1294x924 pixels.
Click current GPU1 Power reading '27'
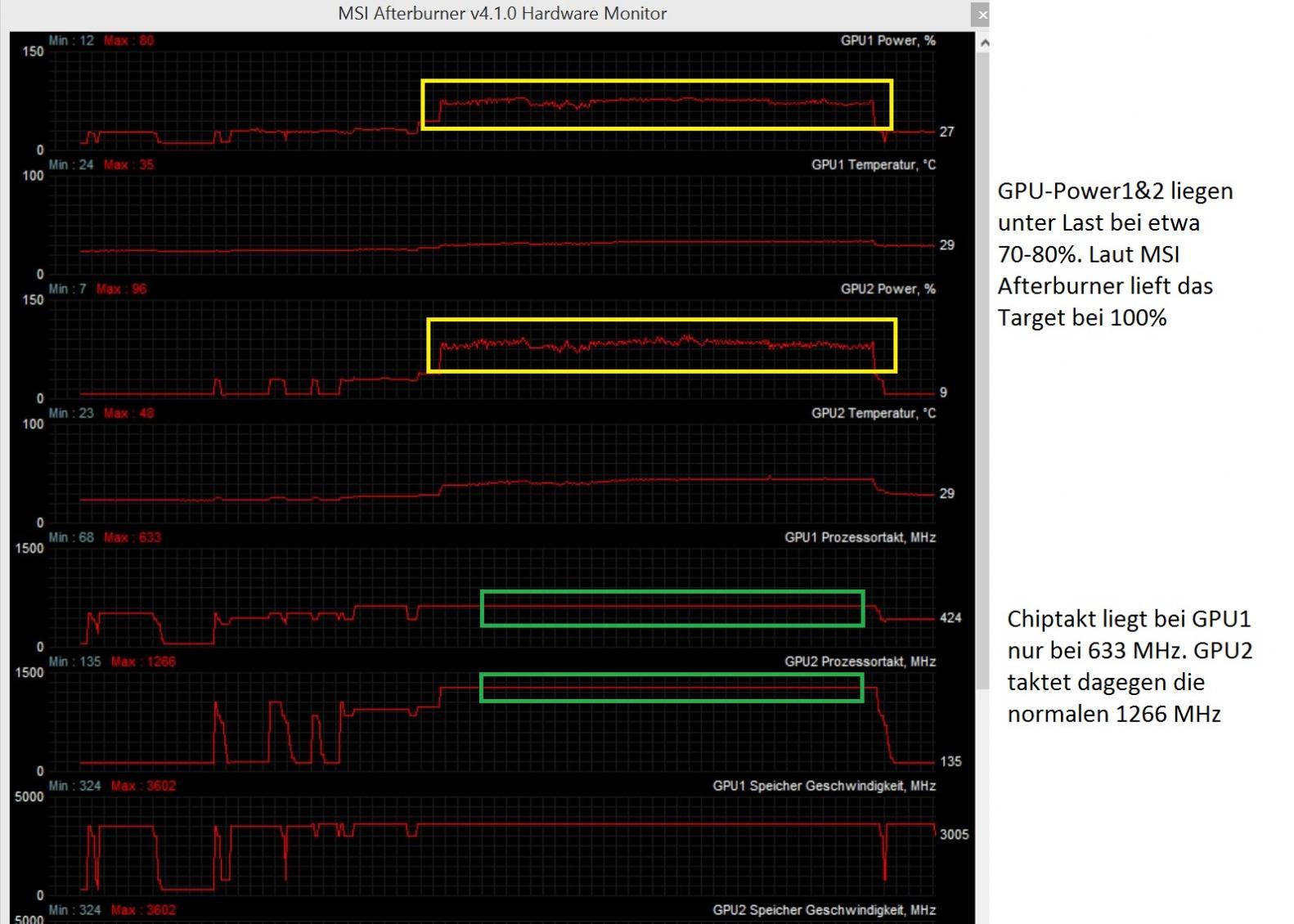pyautogui.click(x=946, y=132)
